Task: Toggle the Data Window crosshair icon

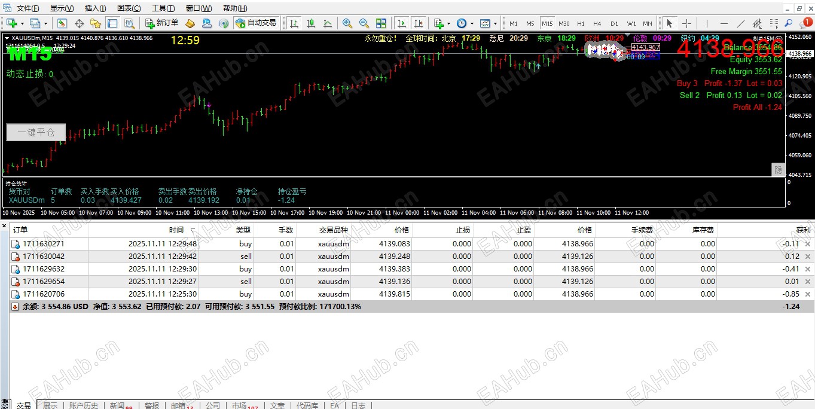Action: (79, 23)
